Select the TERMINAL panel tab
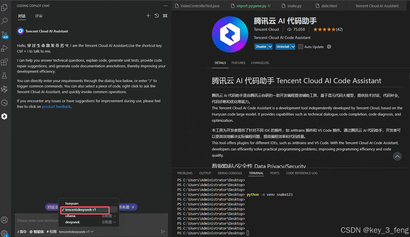Image resolution: width=410 pixels, height=237 pixels. point(256,173)
